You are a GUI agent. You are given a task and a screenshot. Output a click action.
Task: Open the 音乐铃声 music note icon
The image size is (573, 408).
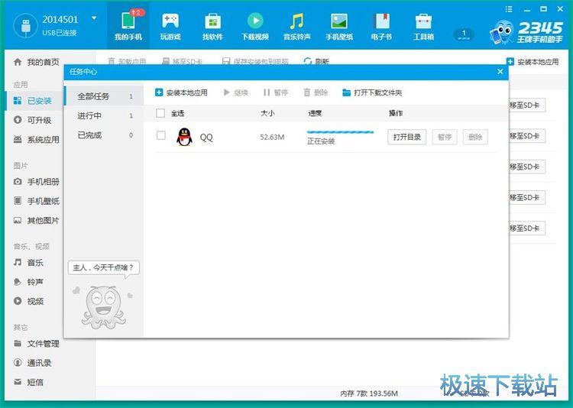[296, 21]
